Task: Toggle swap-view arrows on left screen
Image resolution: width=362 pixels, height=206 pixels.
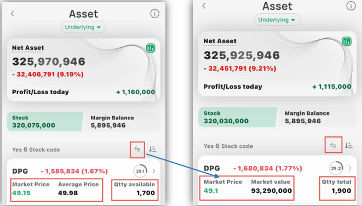Action: click(137, 150)
